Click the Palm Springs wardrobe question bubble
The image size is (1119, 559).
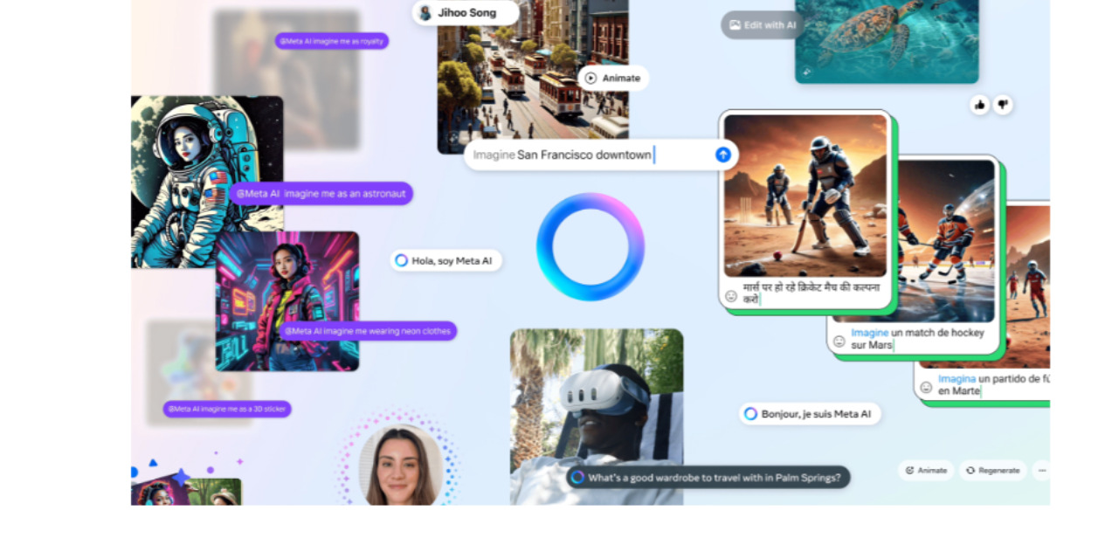click(x=708, y=477)
